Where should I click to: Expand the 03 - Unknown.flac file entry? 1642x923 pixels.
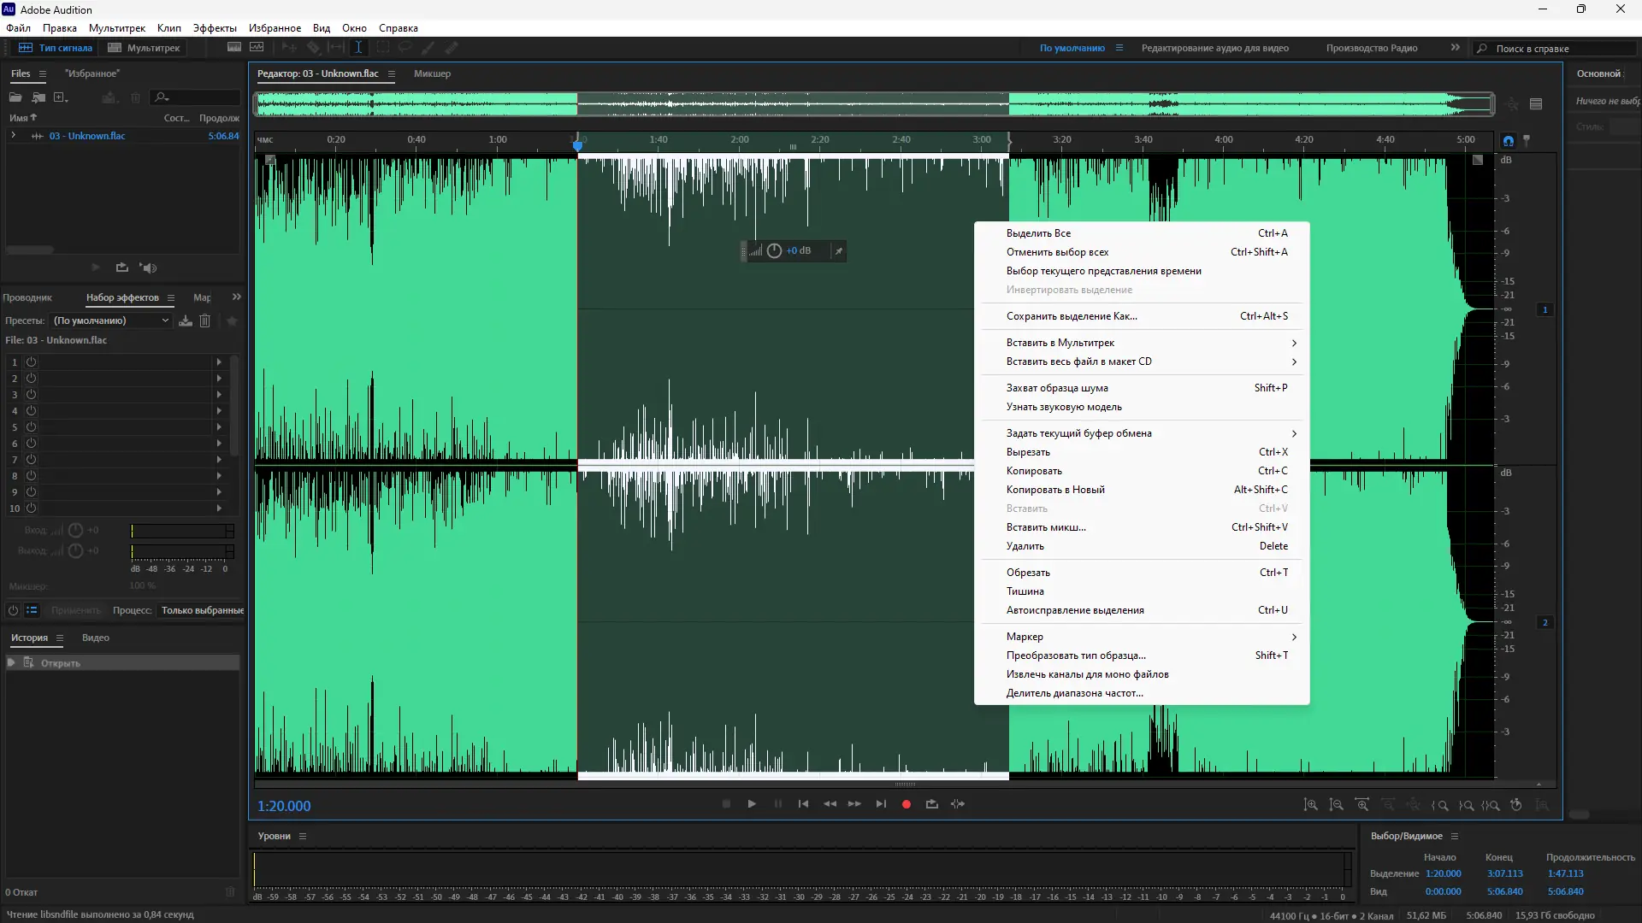[x=13, y=136]
